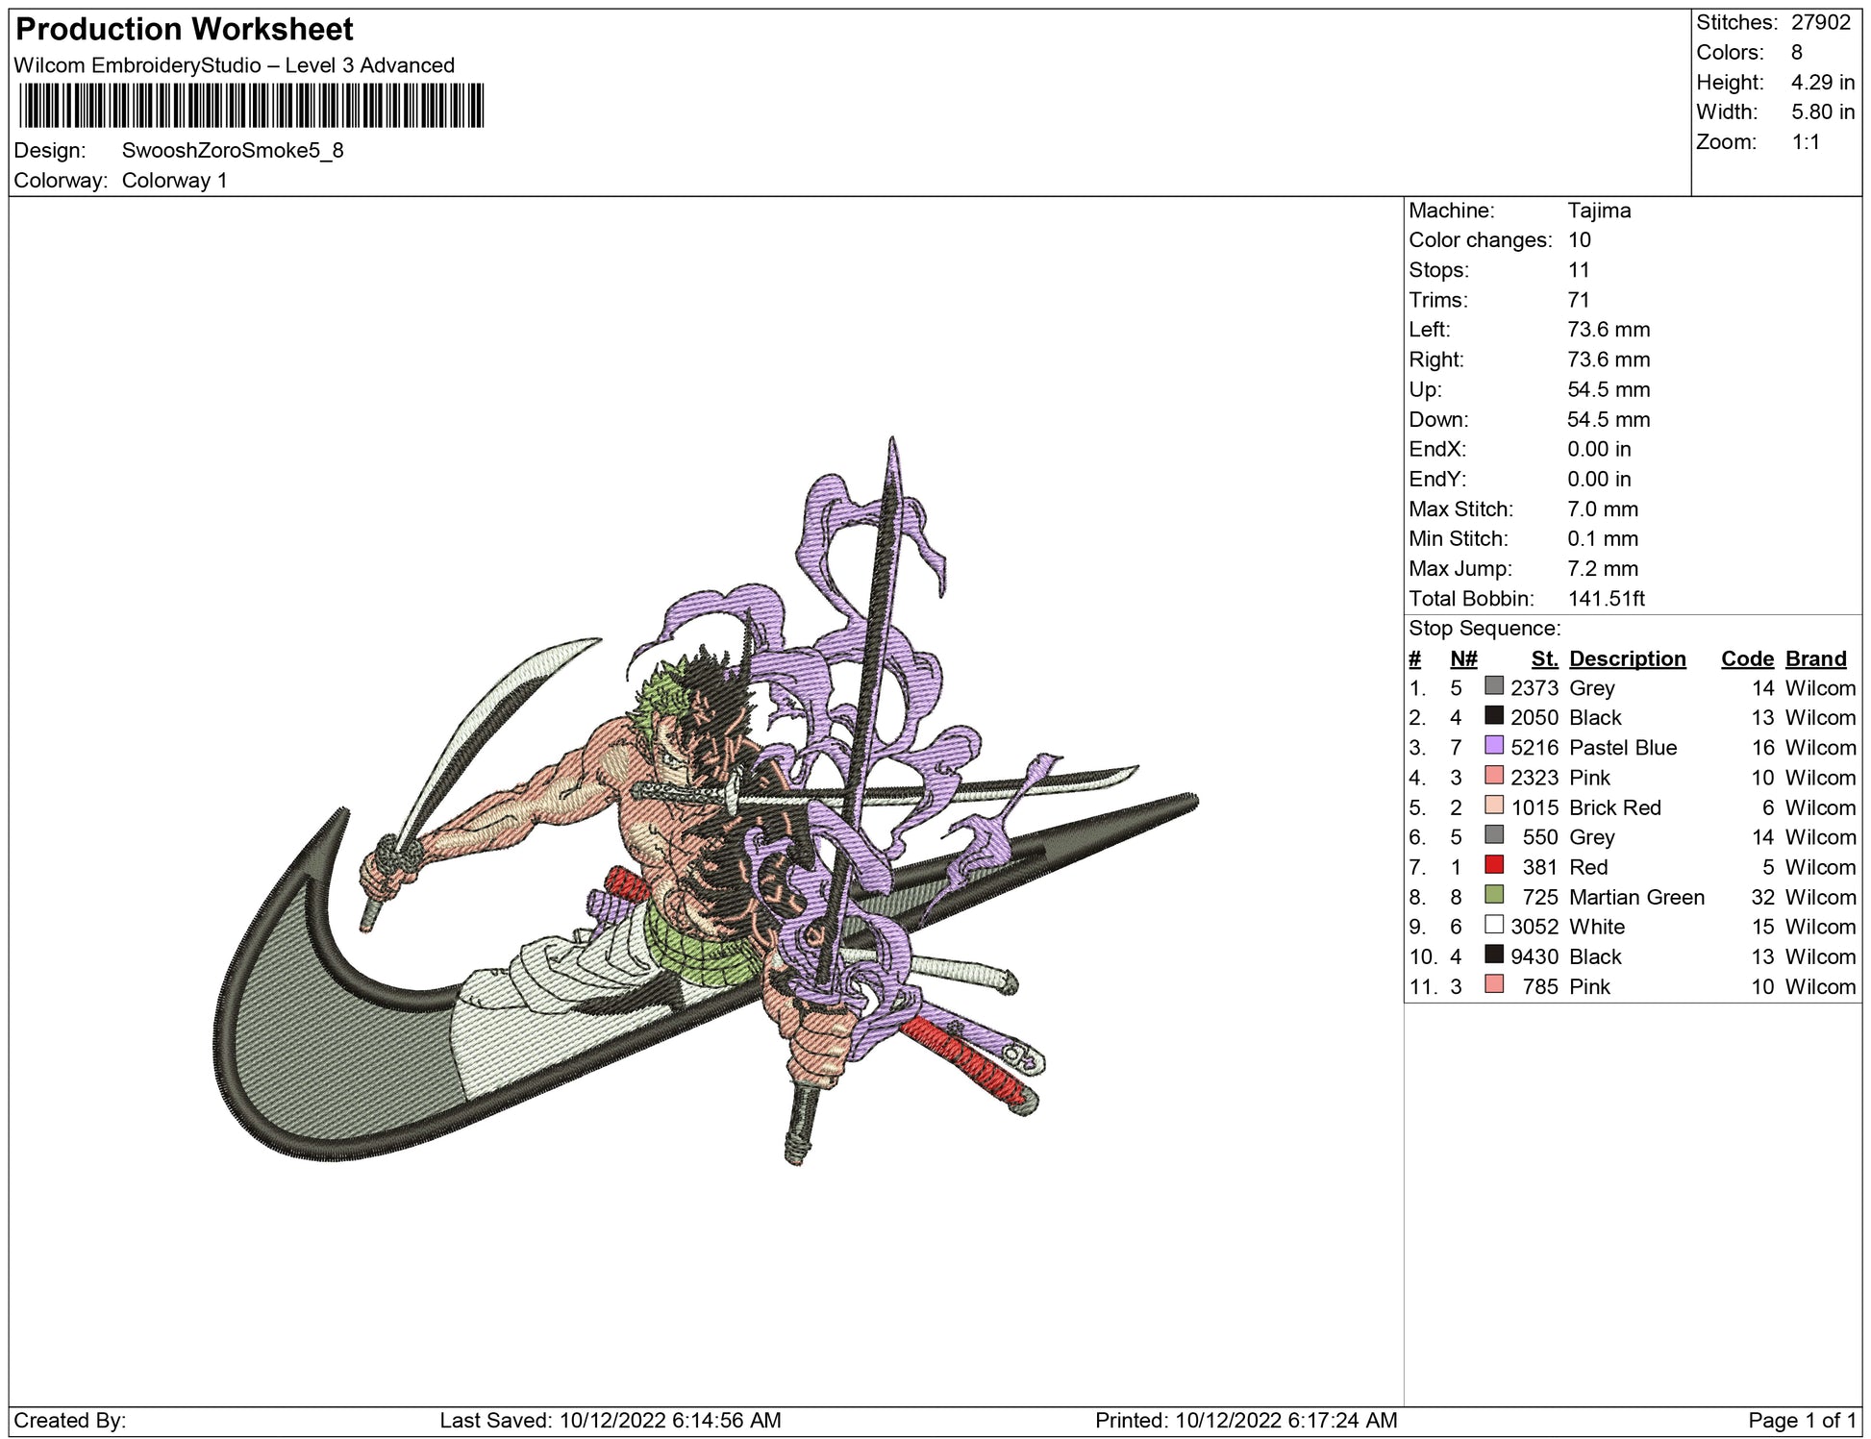Click the Stitches count value 27902
Screen dimensions: 1871x1439
[x=1820, y=22]
